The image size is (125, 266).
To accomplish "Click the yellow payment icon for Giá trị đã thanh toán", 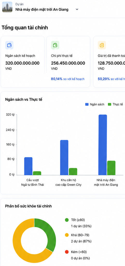I will click(x=102, y=45).
